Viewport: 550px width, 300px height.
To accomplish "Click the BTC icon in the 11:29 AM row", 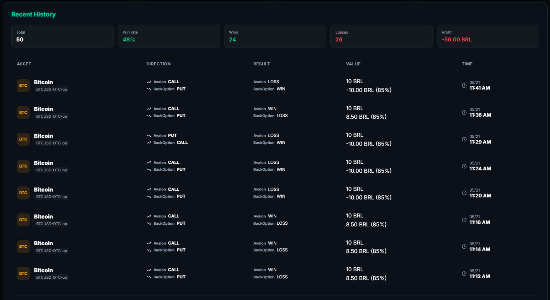I will pyautogui.click(x=23, y=139).
